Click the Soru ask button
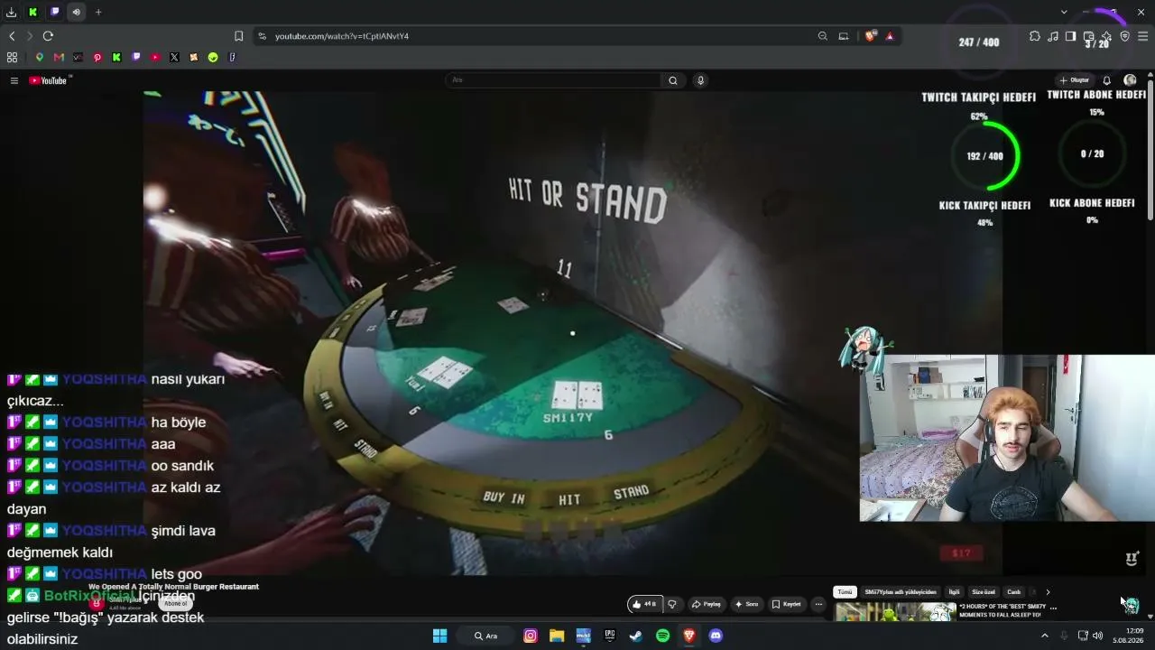 tap(747, 604)
